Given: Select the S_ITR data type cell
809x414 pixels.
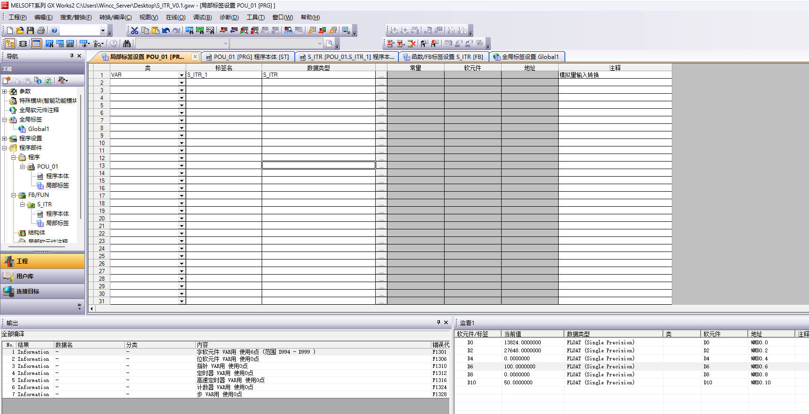Looking at the screenshot, I should pyautogui.click(x=318, y=75).
